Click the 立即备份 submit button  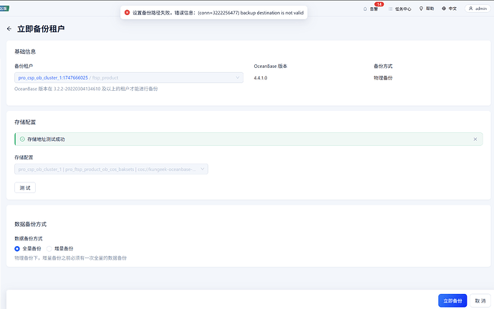click(452, 300)
